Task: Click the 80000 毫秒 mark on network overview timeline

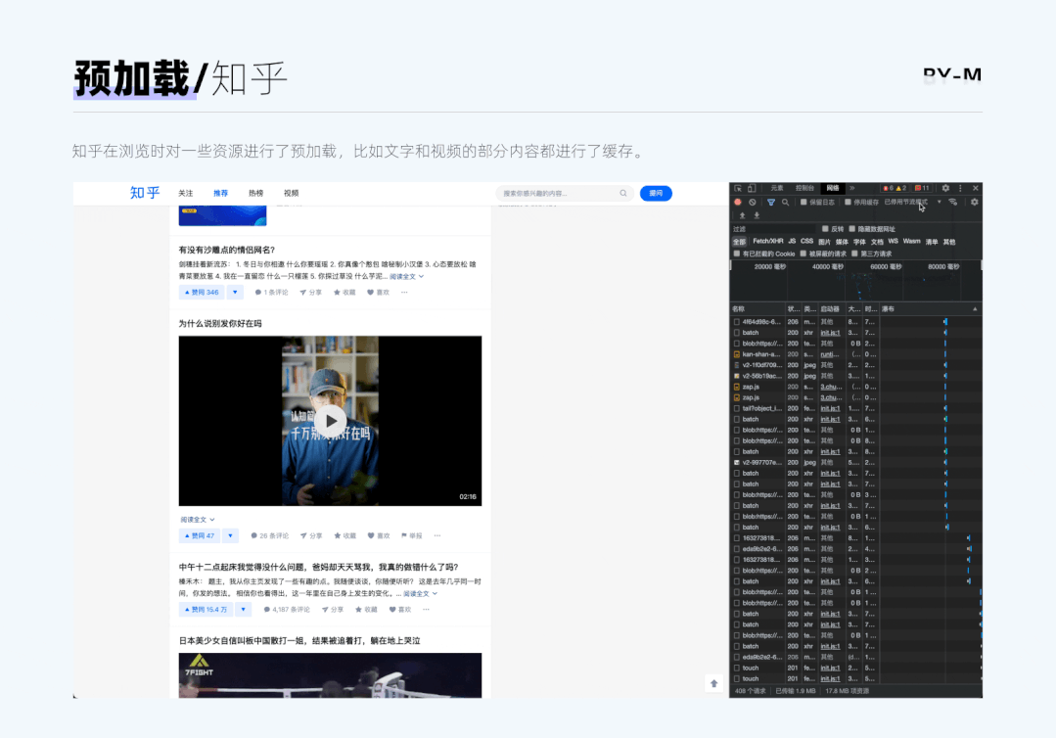Action: 942,266
